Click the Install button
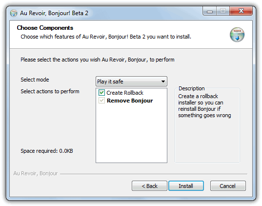 [x=186, y=186]
